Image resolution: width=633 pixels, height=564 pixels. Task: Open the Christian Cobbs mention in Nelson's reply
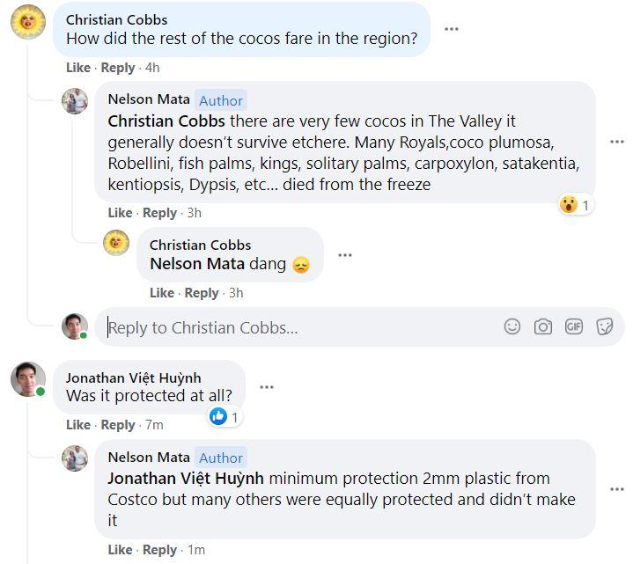click(166, 121)
